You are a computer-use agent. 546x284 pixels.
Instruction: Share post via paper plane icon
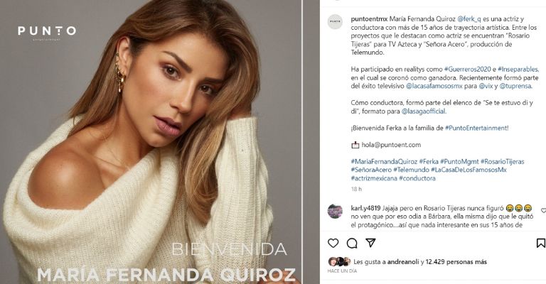coord(371,243)
